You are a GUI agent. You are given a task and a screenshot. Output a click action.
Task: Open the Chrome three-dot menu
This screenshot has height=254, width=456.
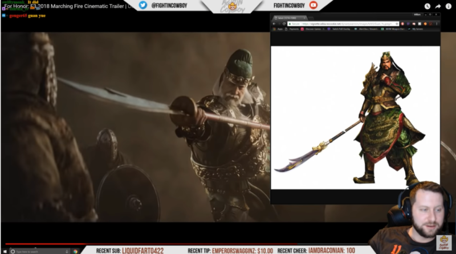pos(437,24)
